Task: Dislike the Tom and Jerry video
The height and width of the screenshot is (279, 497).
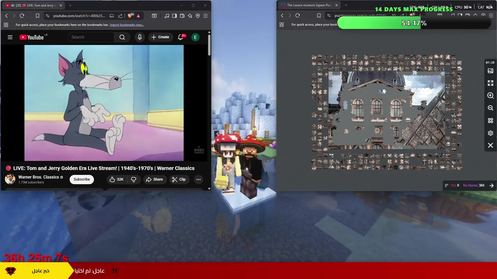Action: click(134, 179)
